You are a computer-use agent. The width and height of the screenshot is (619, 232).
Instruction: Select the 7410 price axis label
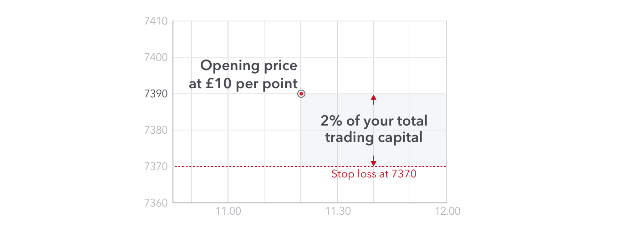[156, 21]
